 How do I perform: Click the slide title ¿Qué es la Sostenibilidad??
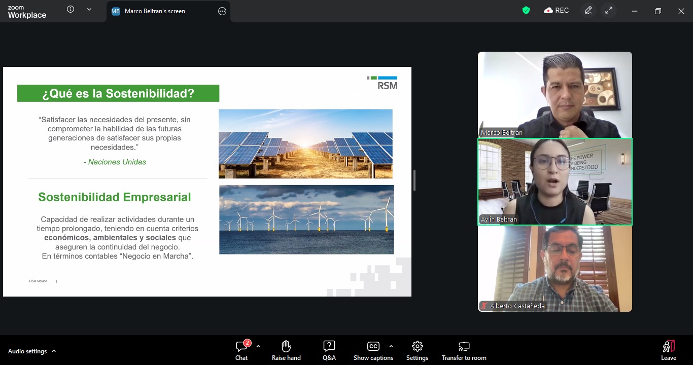coord(118,93)
